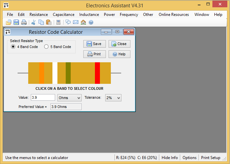The height and width of the screenshot is (164, 230).
Task: Click the speech bubbles feedback icon
Action: pyautogui.click(x=68, y=22)
